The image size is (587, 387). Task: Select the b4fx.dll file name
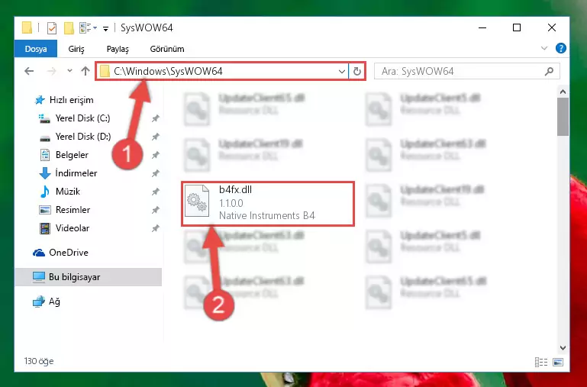(x=235, y=190)
